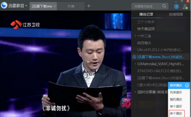Viewport: 191px width, 117px height.
Task: Select 惊天魔盗团 in the play list
Action: tap(146, 29)
